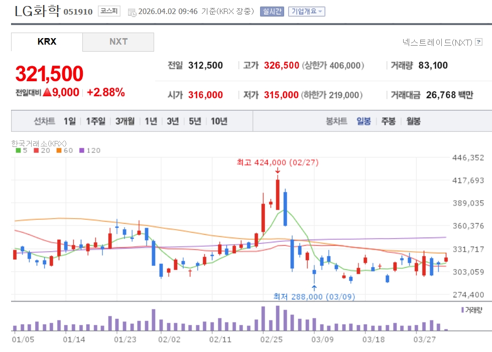Click the 저가 value 315,000
492x352 pixels.
point(281,95)
